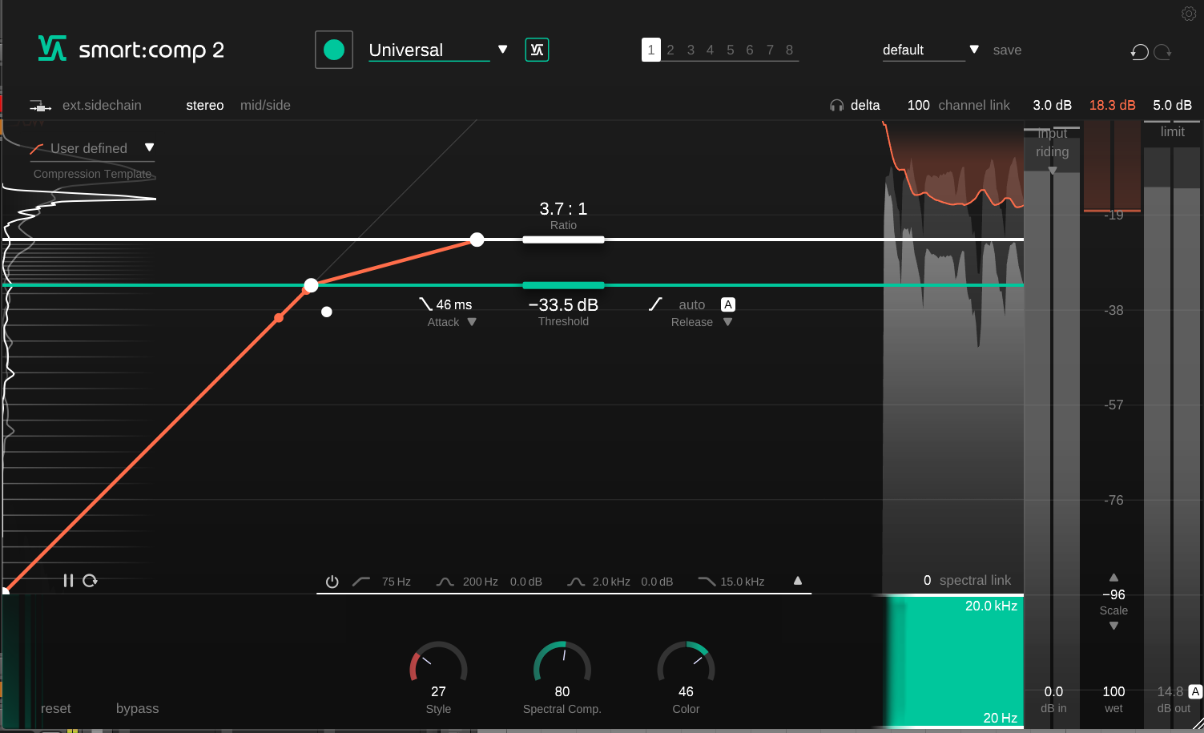Click the ext.sidechain routing icon
The height and width of the screenshot is (733, 1204).
(x=40, y=106)
